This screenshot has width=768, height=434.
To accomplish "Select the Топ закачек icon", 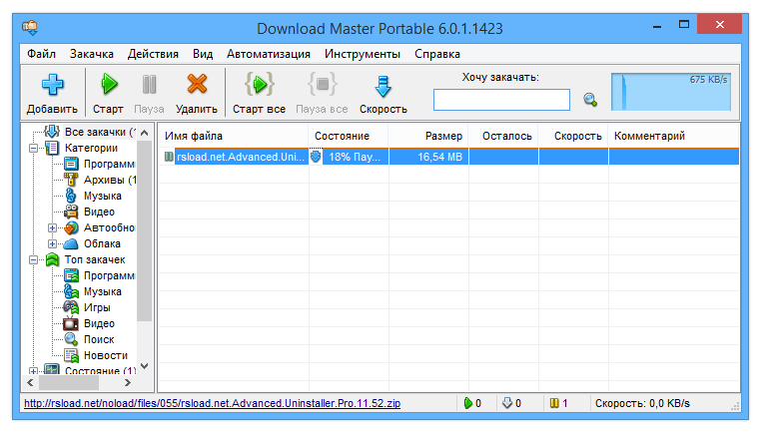I will pos(52,259).
